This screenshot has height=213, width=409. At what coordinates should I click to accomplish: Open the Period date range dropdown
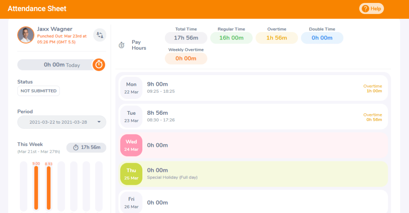coord(61,121)
